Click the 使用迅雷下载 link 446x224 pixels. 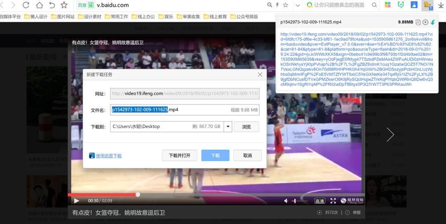tap(109, 156)
